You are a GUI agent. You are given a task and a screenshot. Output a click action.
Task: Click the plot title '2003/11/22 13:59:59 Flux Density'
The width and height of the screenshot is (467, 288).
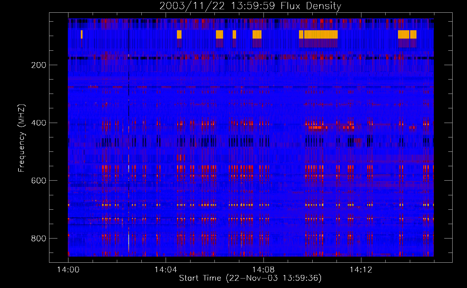250,6
